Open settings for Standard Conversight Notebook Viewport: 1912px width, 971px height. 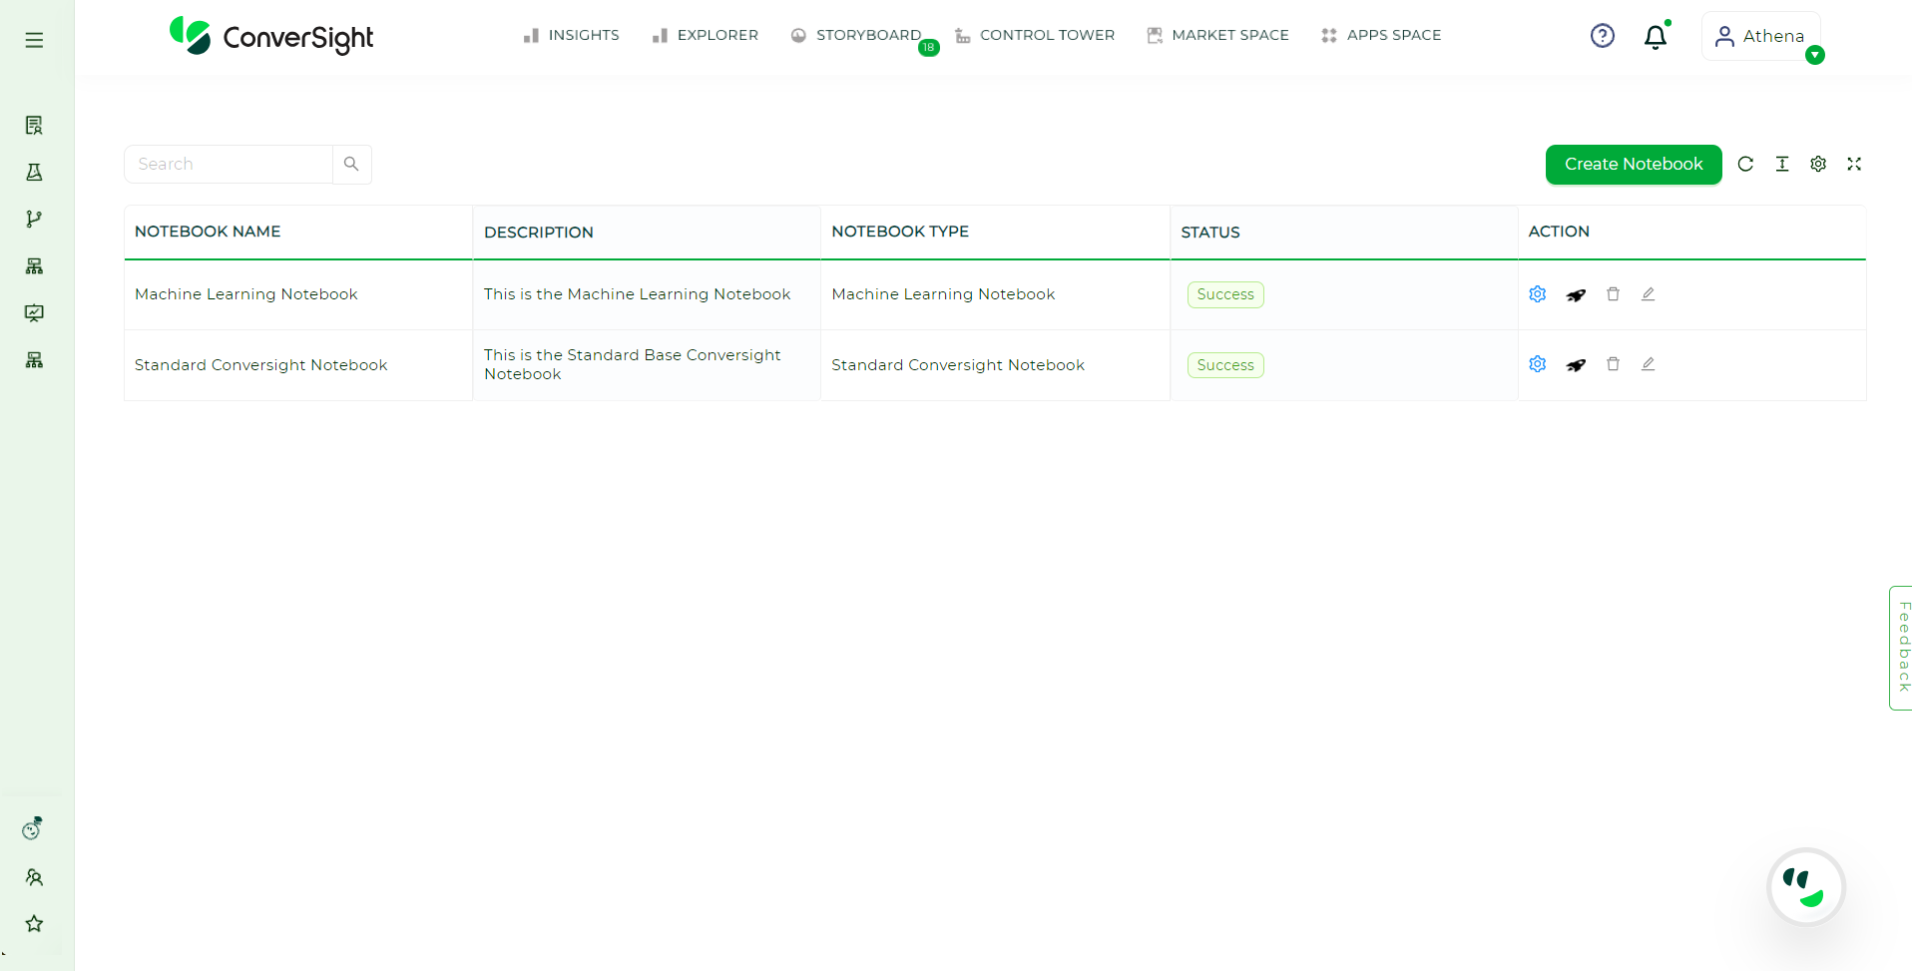tap(1538, 364)
